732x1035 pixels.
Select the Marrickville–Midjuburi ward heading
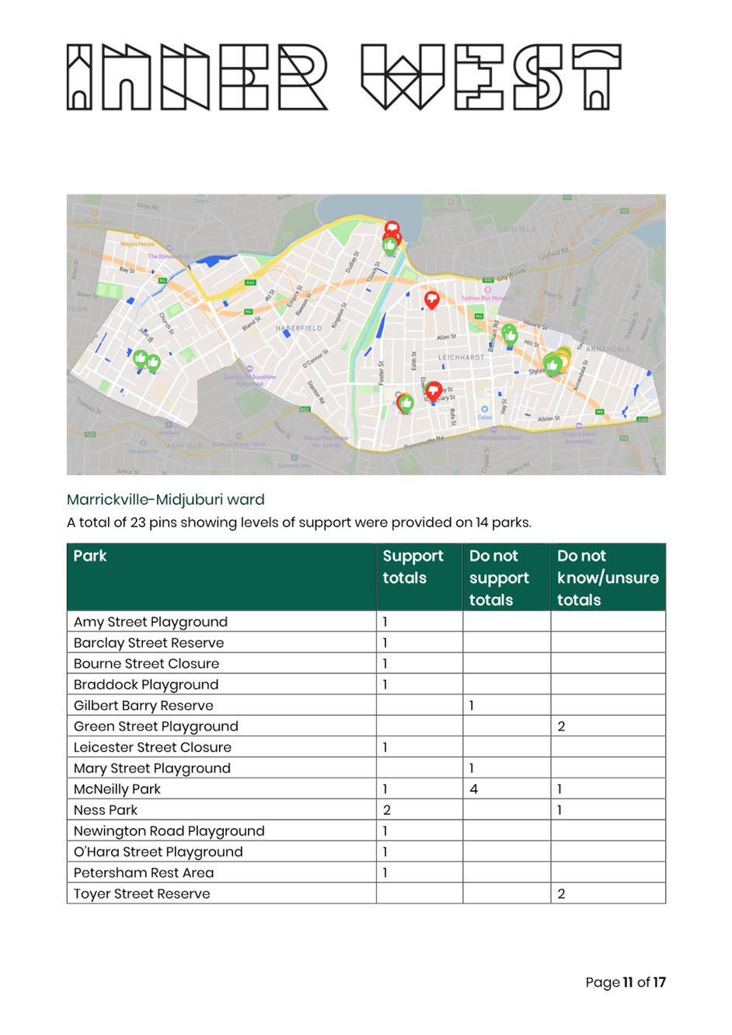click(166, 499)
